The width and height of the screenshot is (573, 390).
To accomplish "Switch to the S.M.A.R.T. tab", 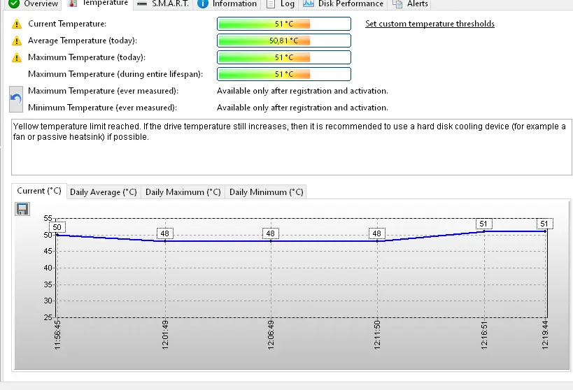I will coord(163,4).
